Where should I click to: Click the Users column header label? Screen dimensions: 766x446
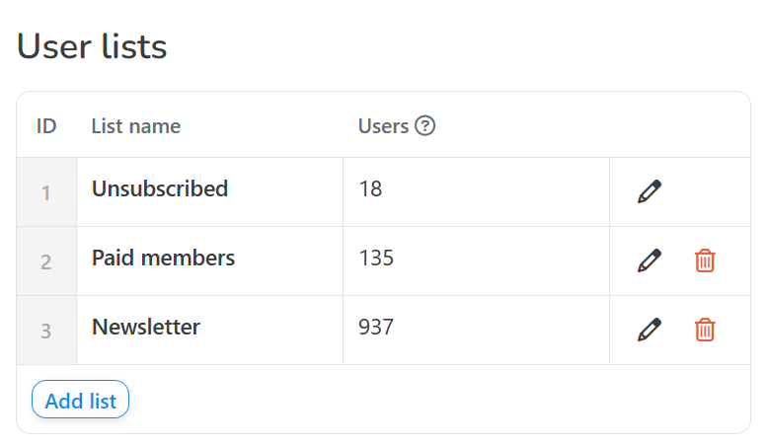tap(383, 126)
